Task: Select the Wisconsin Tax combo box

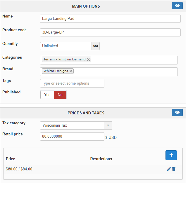Action: pyautogui.click(x=72, y=125)
